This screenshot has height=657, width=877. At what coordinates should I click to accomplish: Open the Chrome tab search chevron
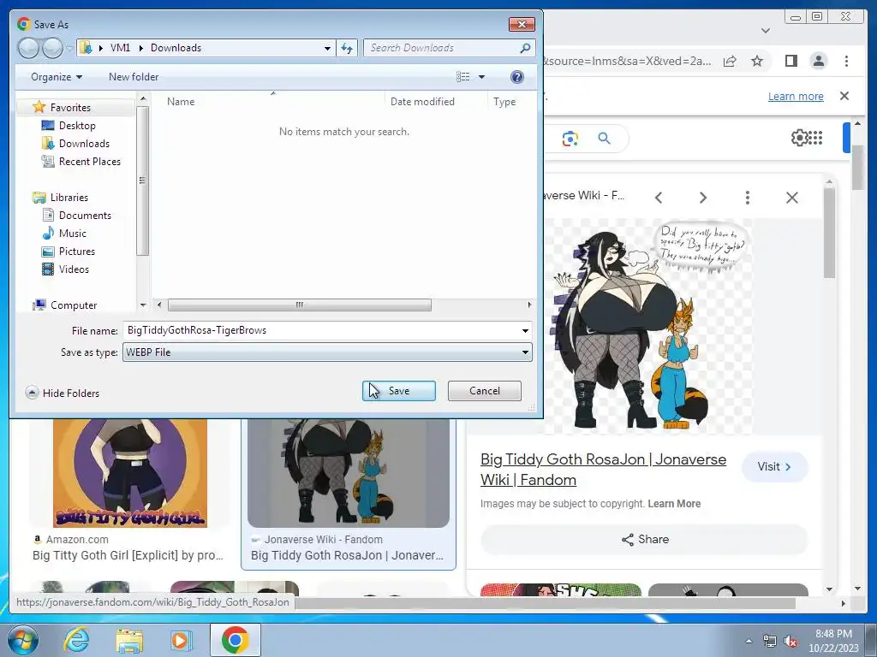(766, 30)
